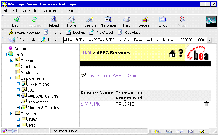This screenshot has width=218, height=135.
Task: Click the Transaction Program Id header
Action: click(129, 95)
